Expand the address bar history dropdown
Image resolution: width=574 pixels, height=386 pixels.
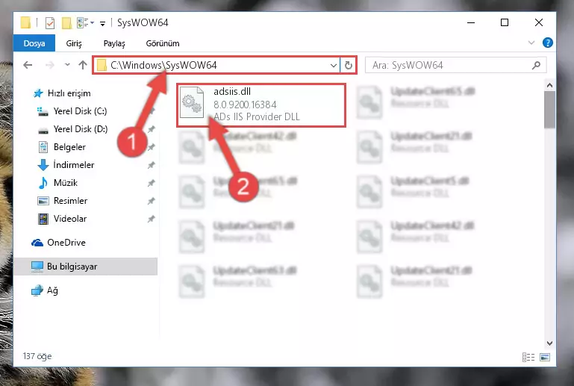click(x=333, y=65)
